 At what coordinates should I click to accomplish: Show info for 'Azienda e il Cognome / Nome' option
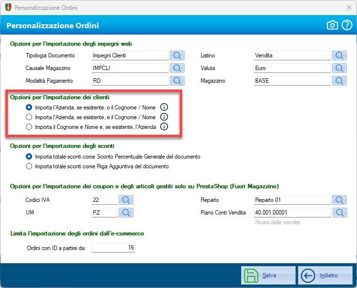(164, 117)
